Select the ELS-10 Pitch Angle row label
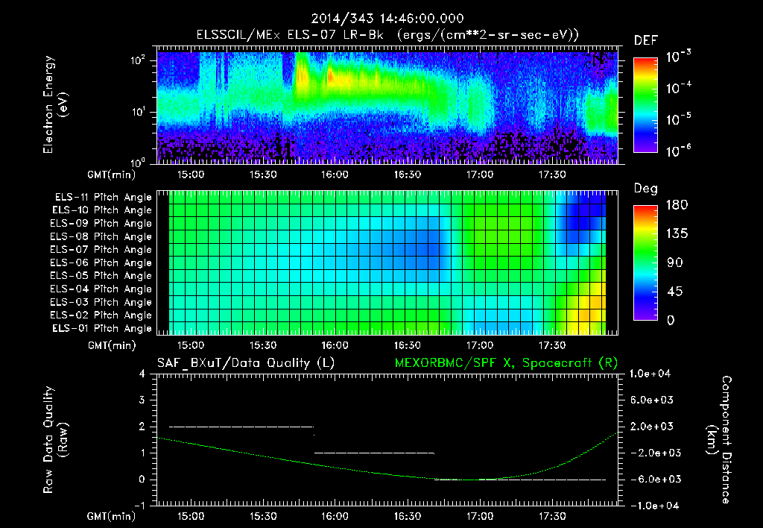 pos(102,210)
